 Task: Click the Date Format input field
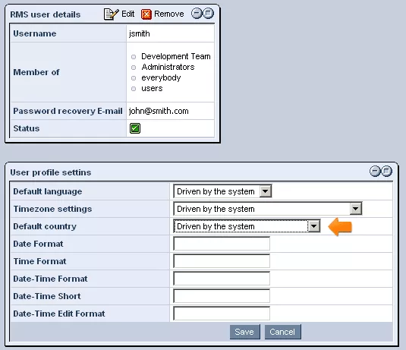tap(222, 244)
